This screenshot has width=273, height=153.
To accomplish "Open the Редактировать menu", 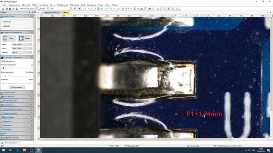I will point(14,5).
